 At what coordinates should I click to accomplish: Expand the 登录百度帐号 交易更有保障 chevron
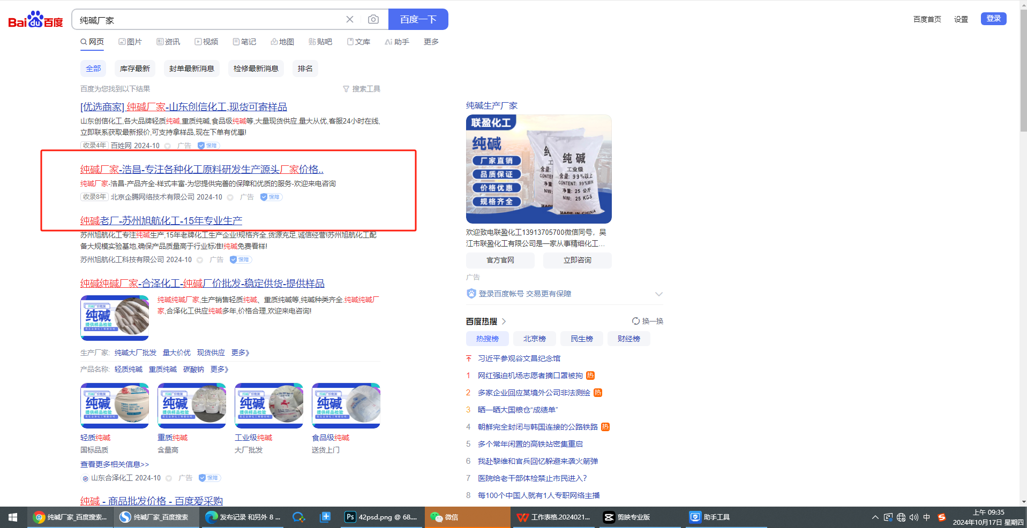point(659,294)
